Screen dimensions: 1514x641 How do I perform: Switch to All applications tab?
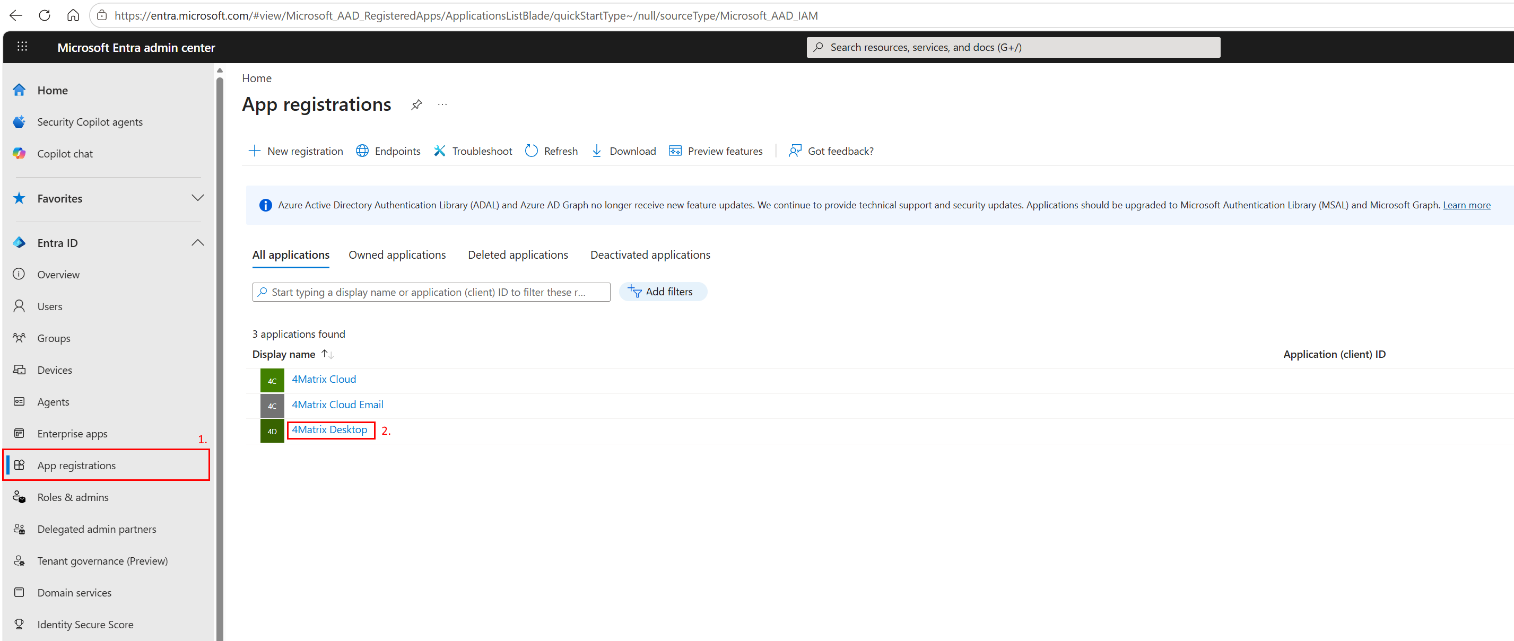291,255
